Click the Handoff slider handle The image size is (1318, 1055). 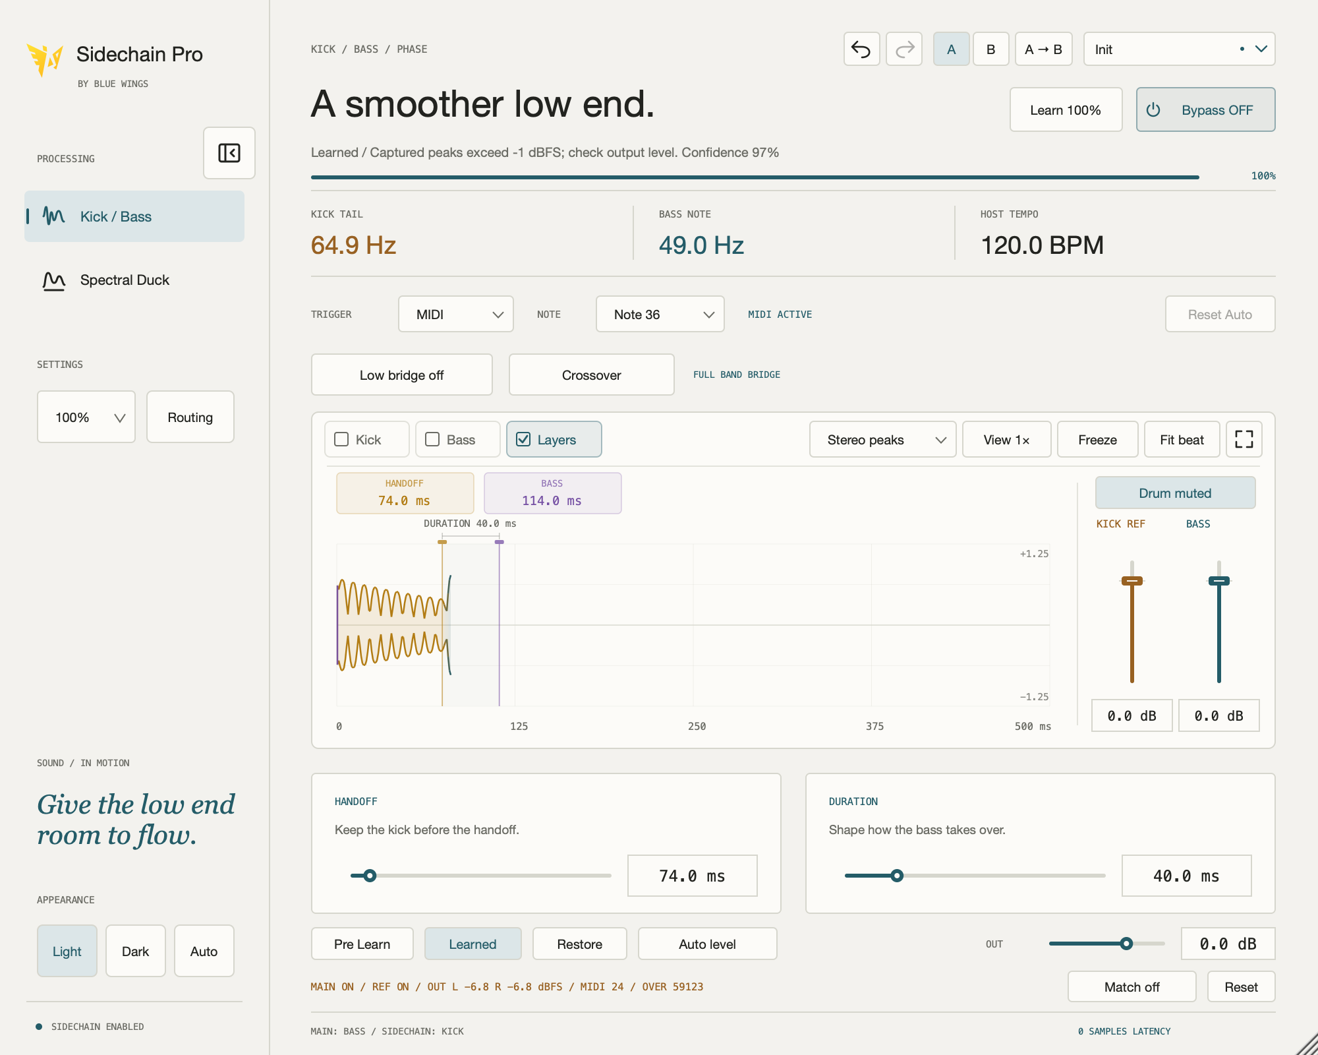pos(370,876)
